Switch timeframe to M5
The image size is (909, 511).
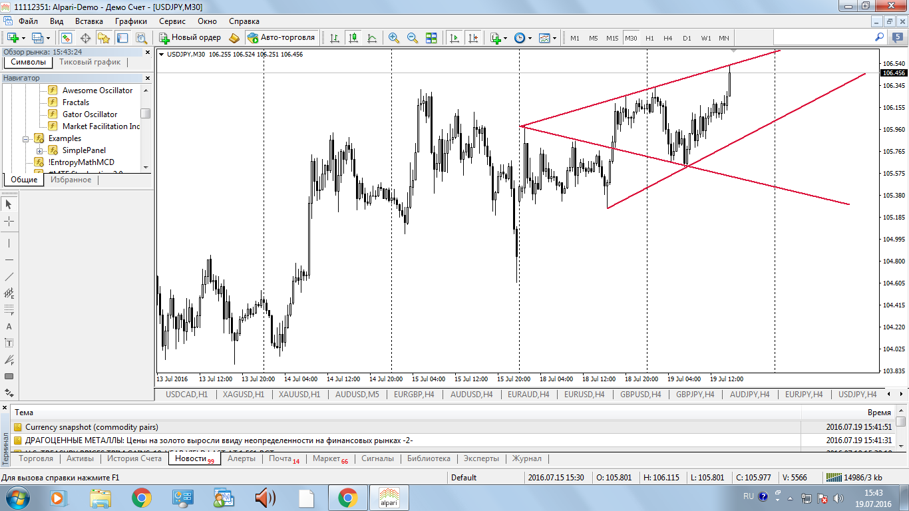pos(593,38)
